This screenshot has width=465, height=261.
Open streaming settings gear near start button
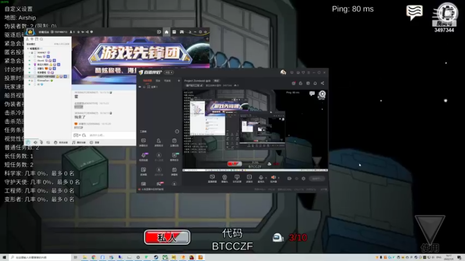[303, 179]
